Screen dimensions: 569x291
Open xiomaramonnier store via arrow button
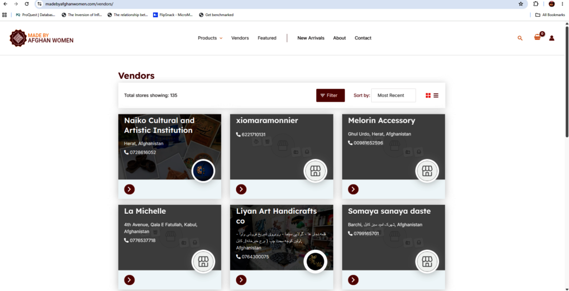(241, 189)
